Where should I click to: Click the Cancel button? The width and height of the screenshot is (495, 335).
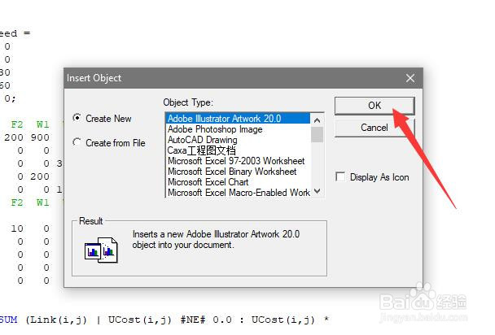[375, 128]
